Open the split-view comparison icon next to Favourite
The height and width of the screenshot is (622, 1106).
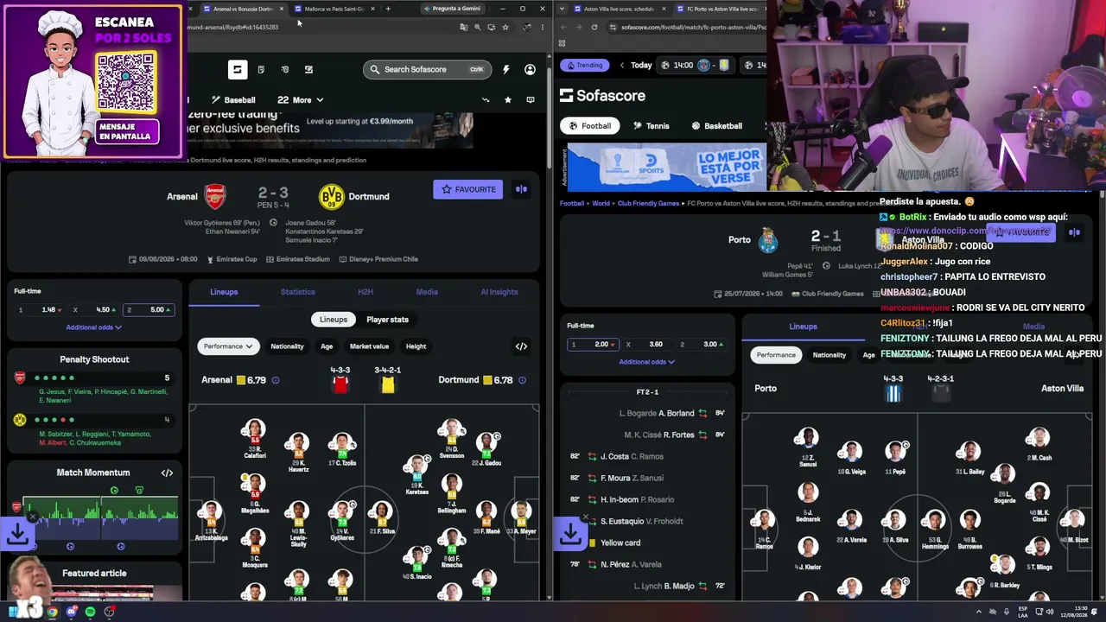tap(521, 189)
